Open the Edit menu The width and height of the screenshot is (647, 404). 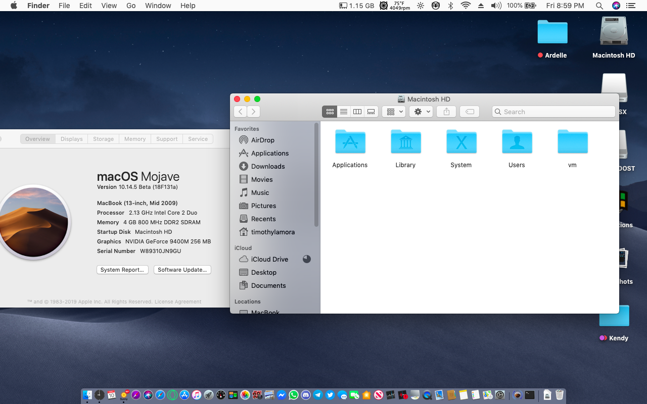click(85, 6)
